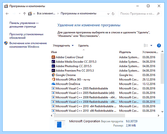167x134 pixels.
Task: Click the horizontal scrollbar left arrow
Action: pos(52,115)
